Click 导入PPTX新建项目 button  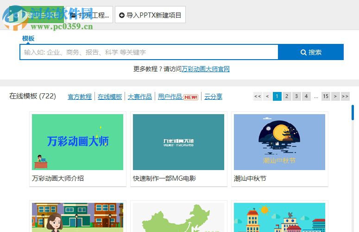[150, 15]
